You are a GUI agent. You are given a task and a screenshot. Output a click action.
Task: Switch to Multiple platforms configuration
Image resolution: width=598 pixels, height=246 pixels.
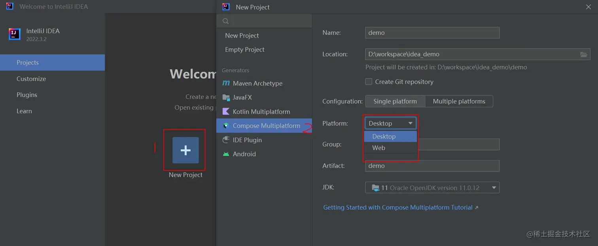pyautogui.click(x=459, y=101)
